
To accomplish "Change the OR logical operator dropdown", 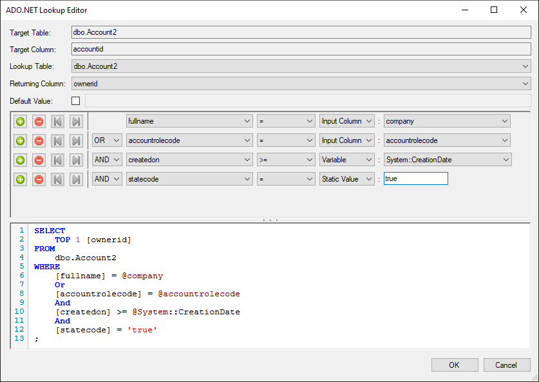I will coord(107,140).
